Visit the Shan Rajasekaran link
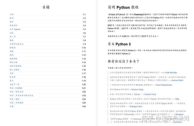Viewport: 194px width, 126px height. 164,85
